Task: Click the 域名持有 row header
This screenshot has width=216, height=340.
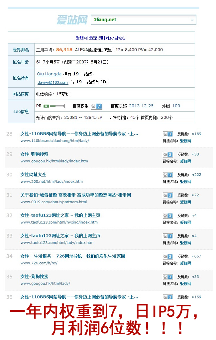Action: coord(21,78)
